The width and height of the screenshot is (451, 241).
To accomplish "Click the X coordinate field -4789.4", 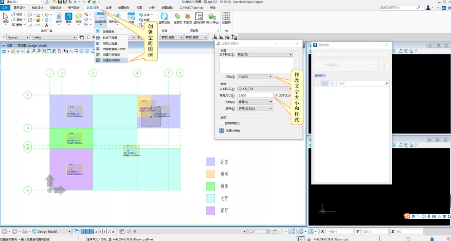I will coord(339,231).
